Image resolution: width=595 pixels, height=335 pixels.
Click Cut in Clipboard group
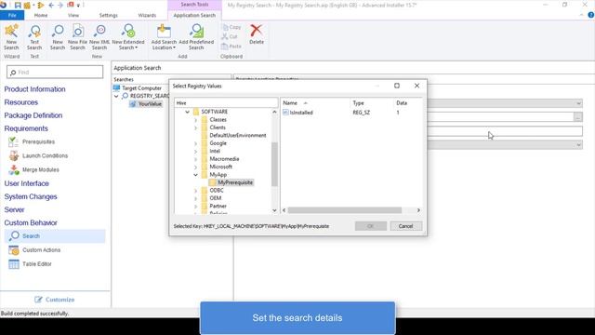(230, 36)
